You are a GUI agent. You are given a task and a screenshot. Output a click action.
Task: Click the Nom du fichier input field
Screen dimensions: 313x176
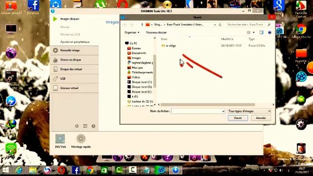coord(197,111)
